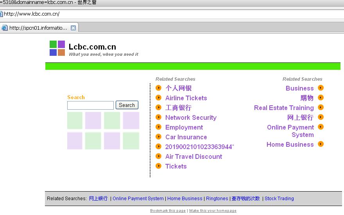Viewport: 344px width, 215px height.
Task: Click footer Ringtones link
Action: click(217, 199)
